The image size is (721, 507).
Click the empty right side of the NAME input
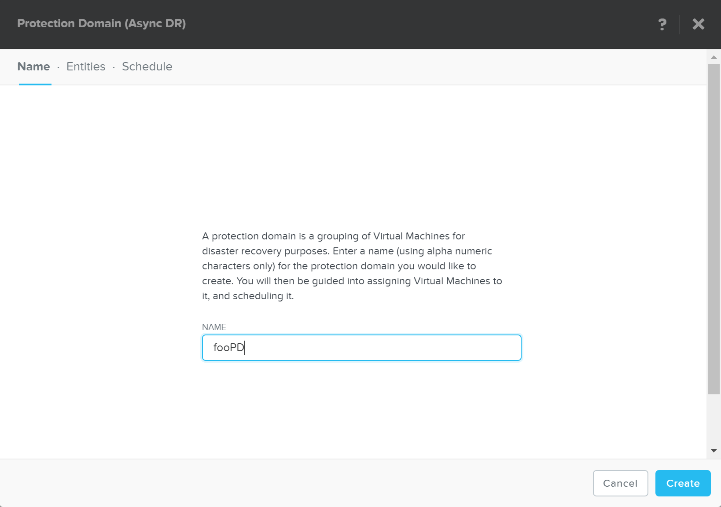pos(396,348)
